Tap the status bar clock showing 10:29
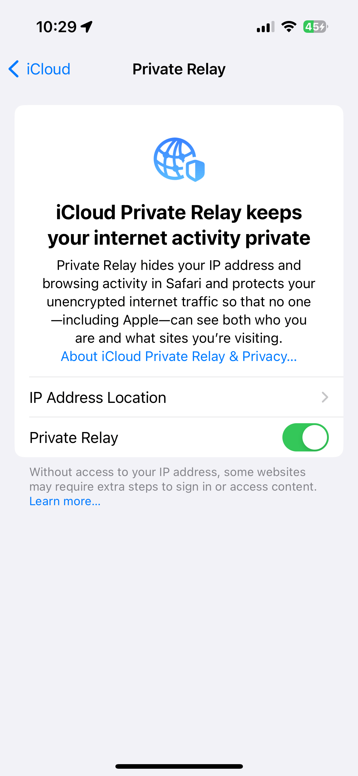The image size is (358, 776). pos(56,27)
